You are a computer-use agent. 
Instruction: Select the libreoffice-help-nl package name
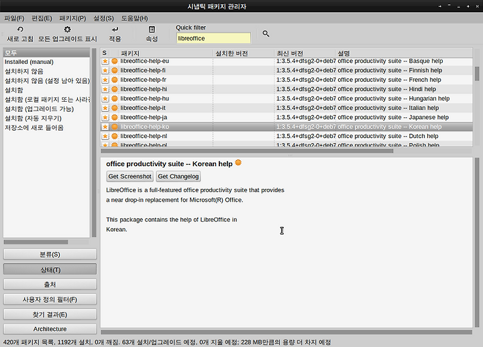coord(144,136)
